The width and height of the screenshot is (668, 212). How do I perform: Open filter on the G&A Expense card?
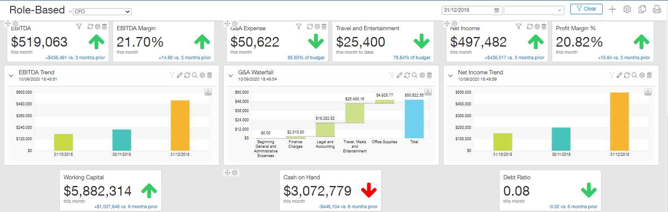point(299,26)
